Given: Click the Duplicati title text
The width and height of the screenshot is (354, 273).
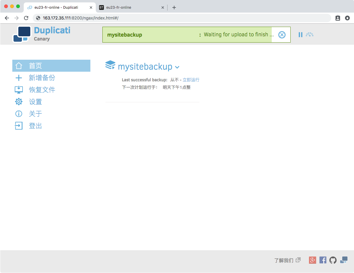Looking at the screenshot, I should [x=52, y=30].
